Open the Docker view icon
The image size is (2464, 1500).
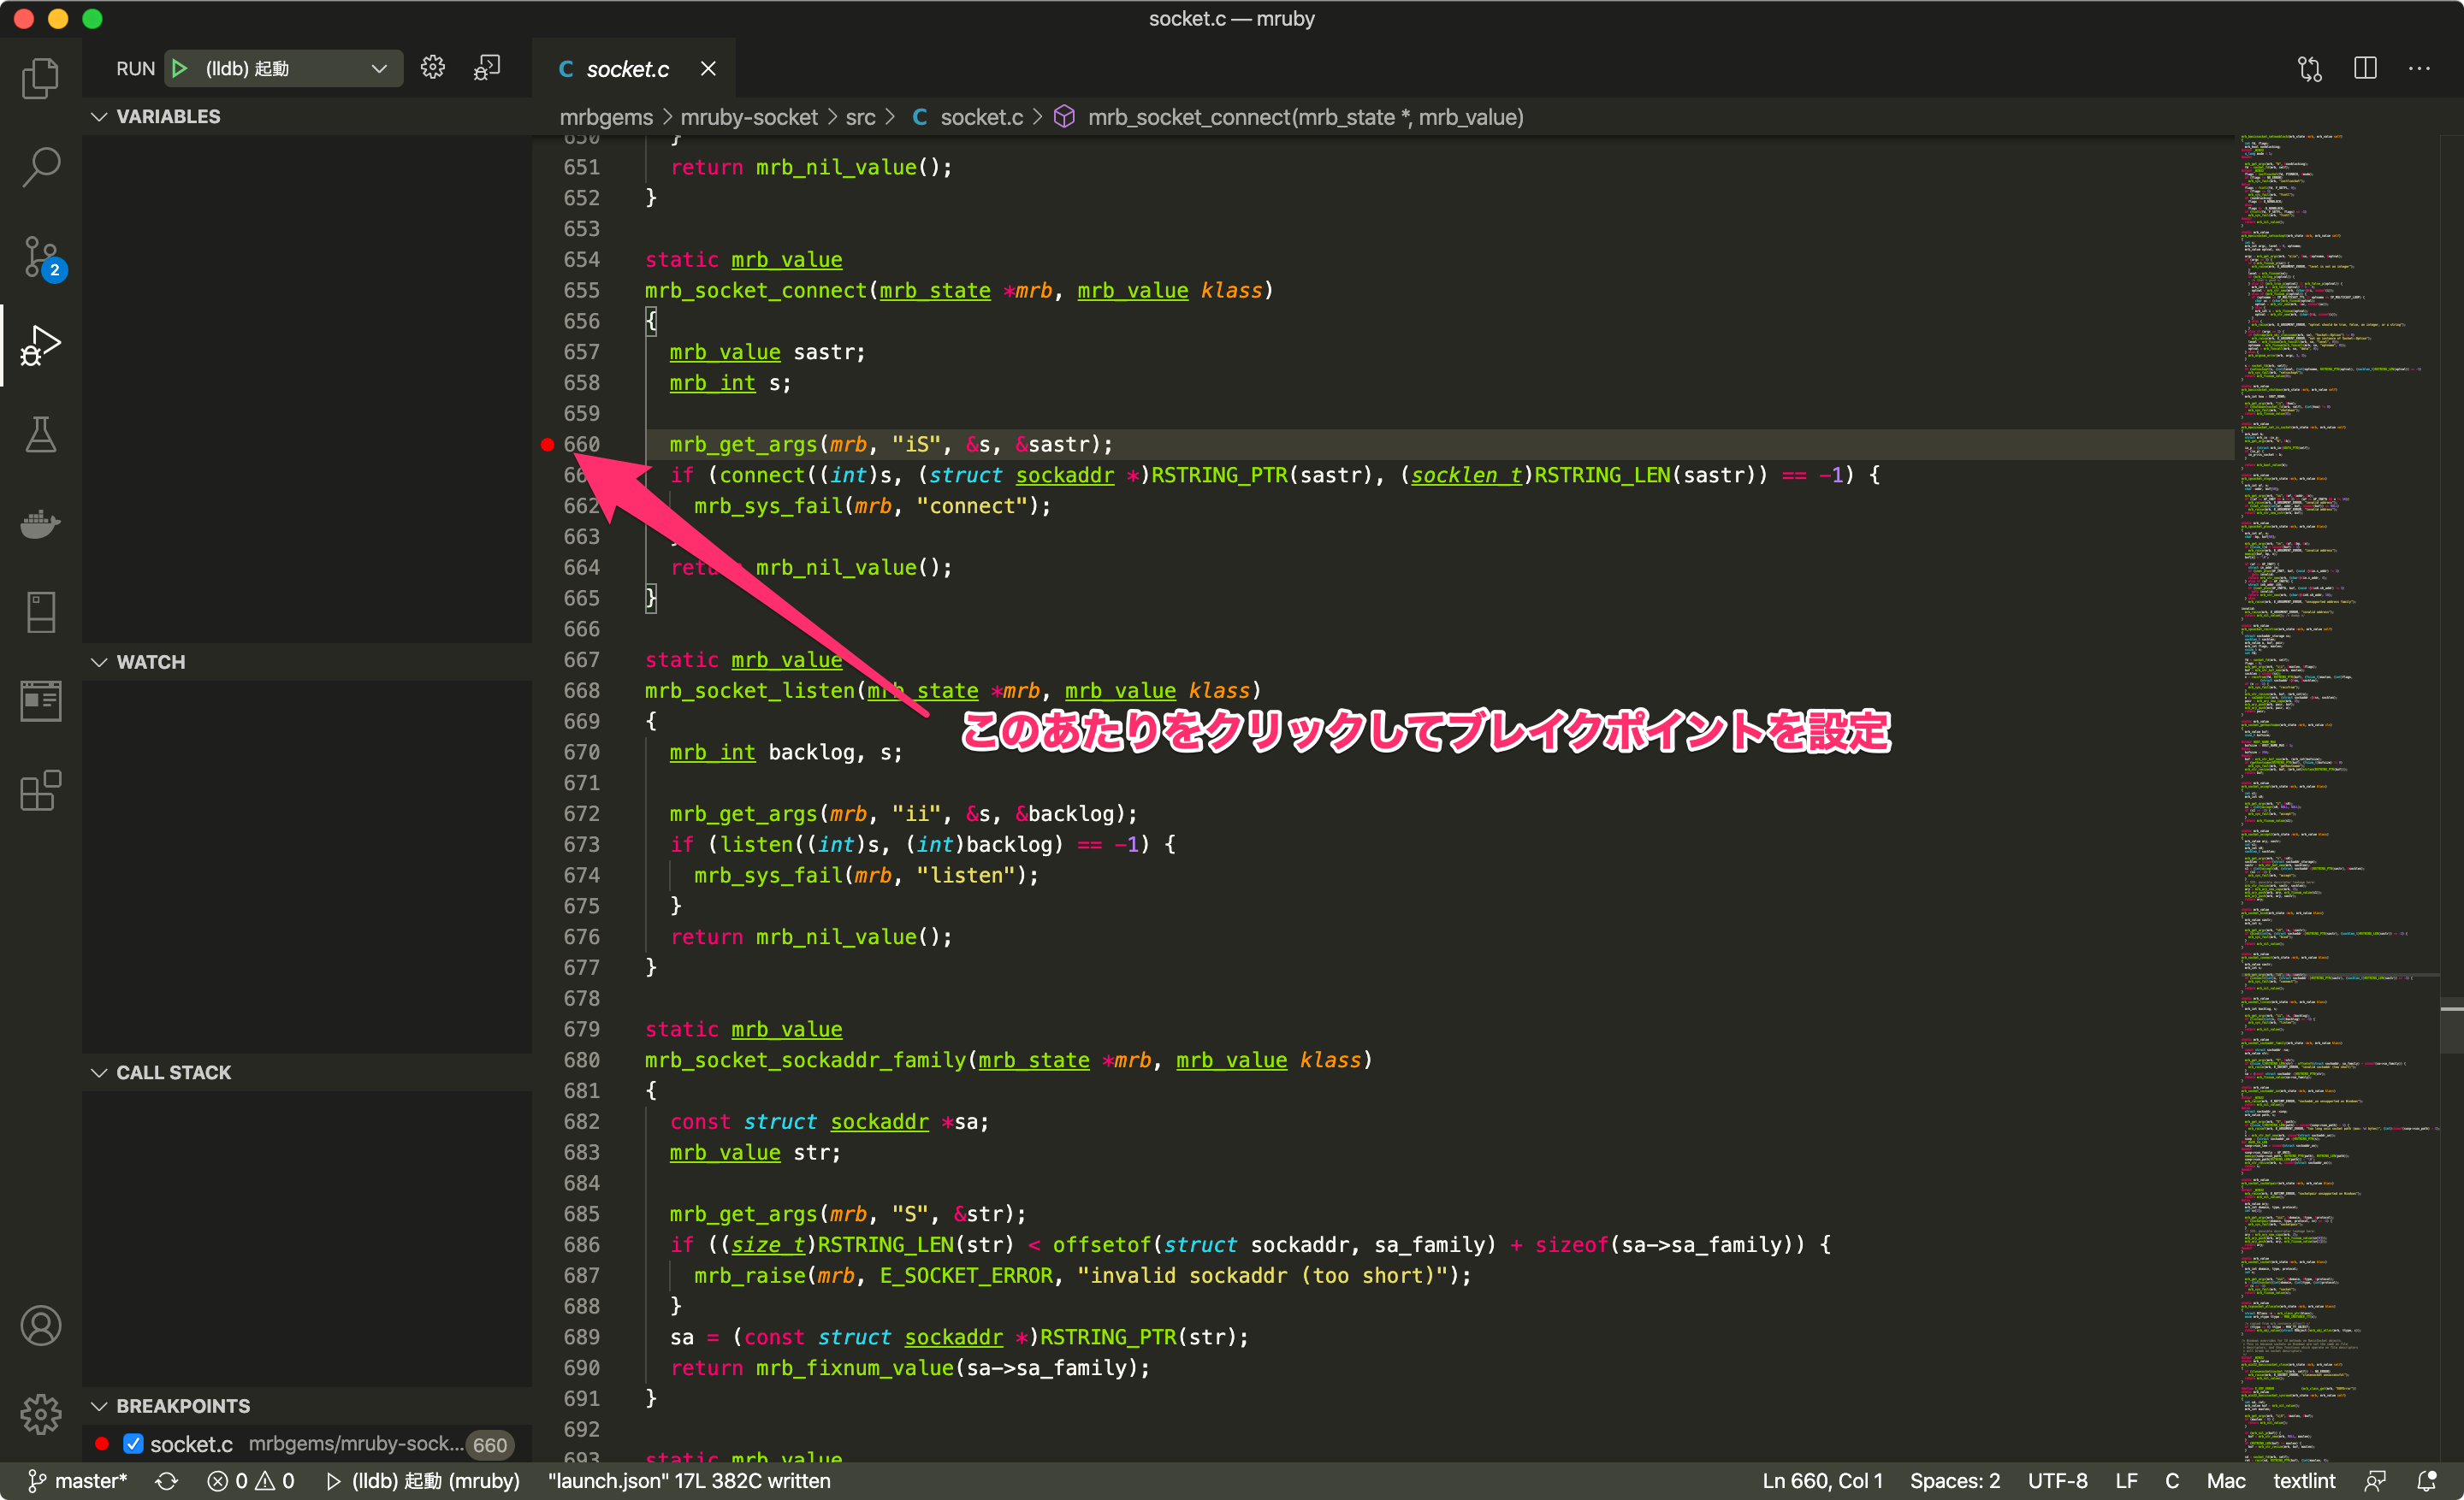pyautogui.click(x=41, y=523)
